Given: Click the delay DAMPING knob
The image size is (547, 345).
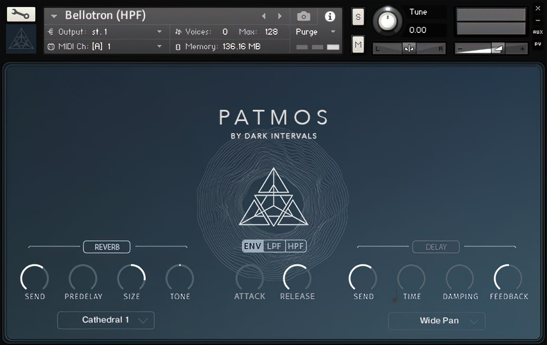Looking at the screenshot, I should tap(460, 278).
